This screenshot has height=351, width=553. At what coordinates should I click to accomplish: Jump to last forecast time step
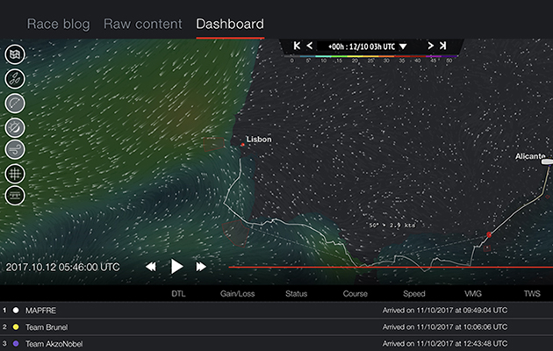coord(442,46)
